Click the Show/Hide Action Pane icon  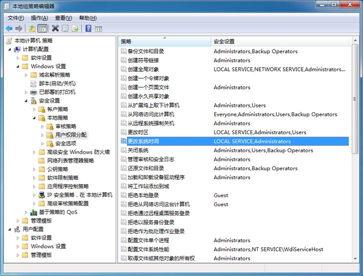(x=99, y=28)
